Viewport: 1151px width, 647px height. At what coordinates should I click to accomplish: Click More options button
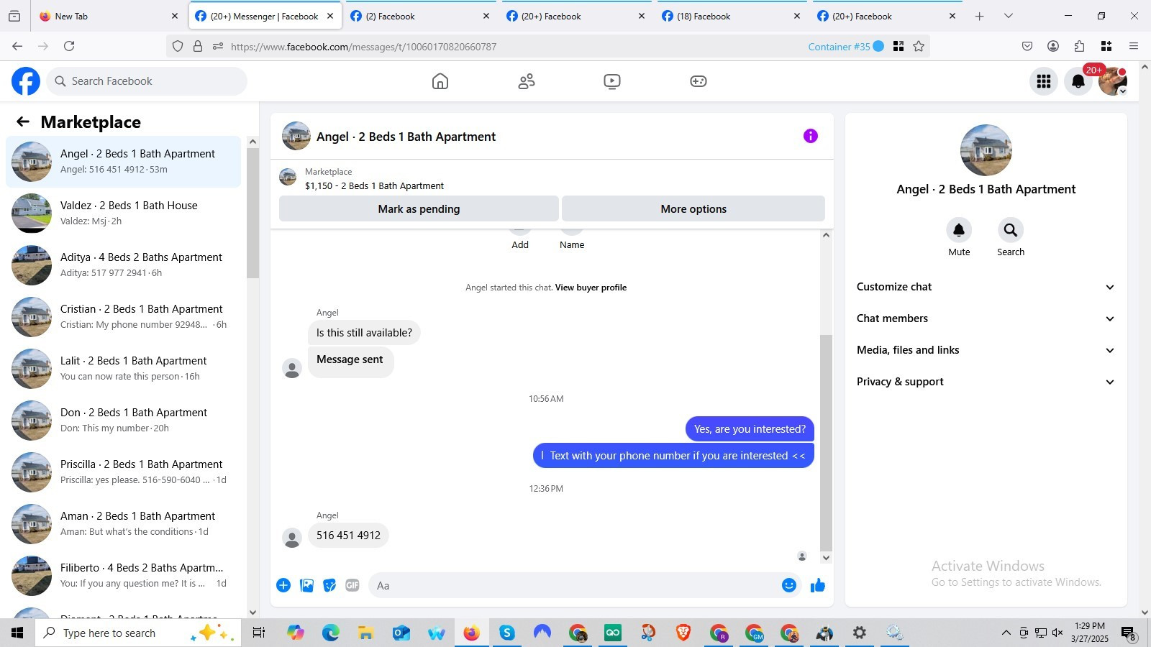693,209
